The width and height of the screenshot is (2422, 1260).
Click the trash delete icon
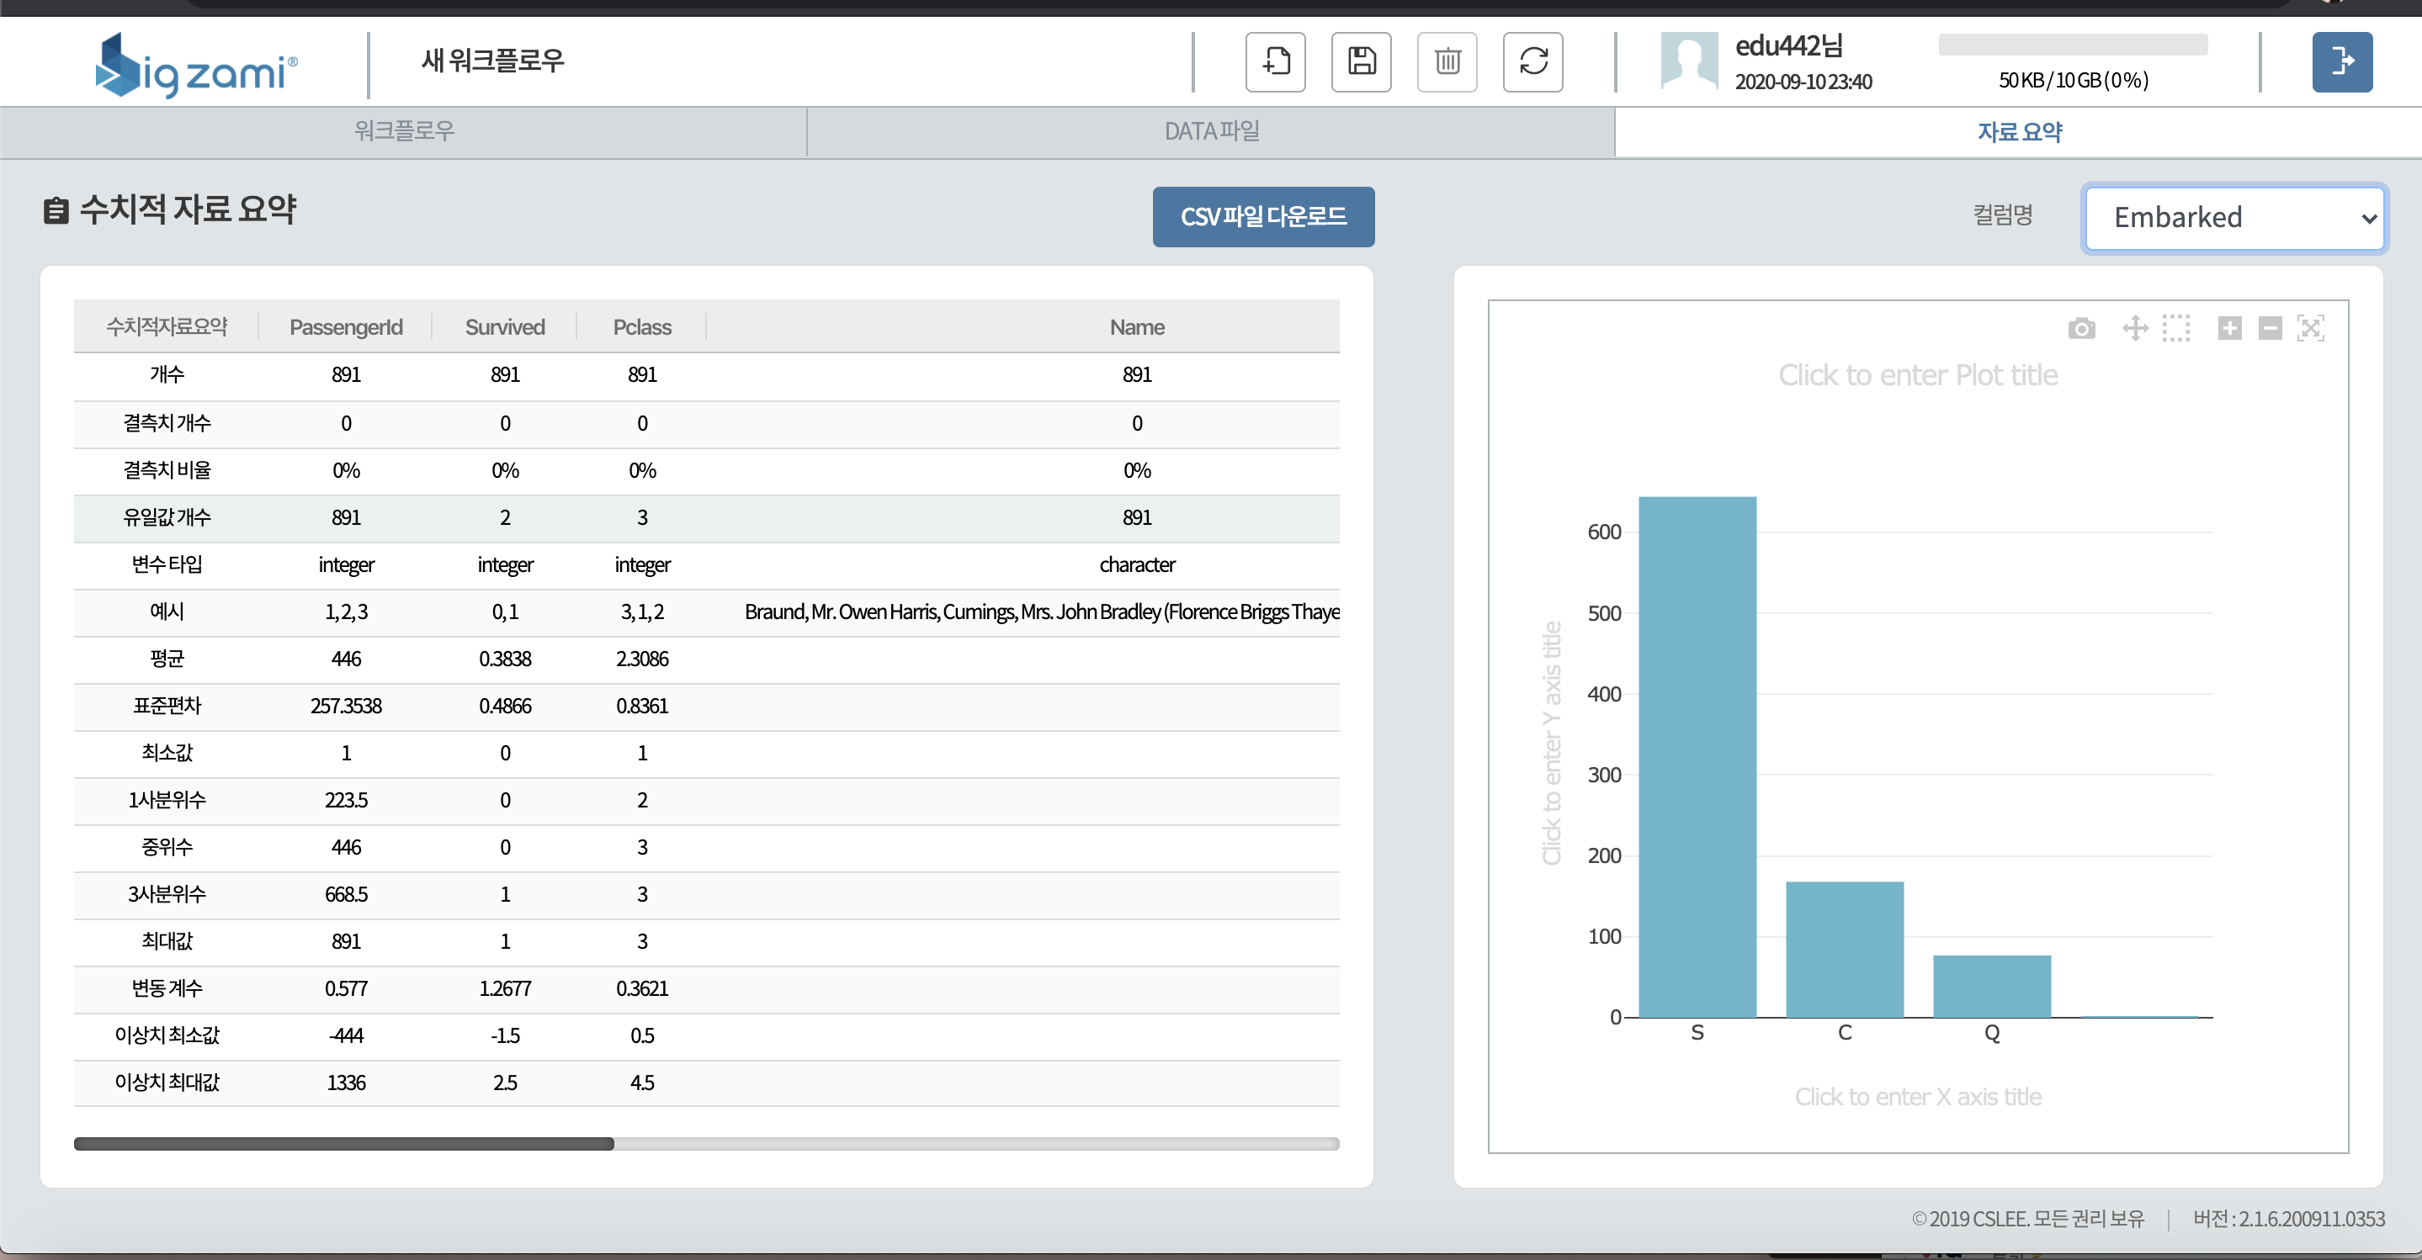[1447, 62]
